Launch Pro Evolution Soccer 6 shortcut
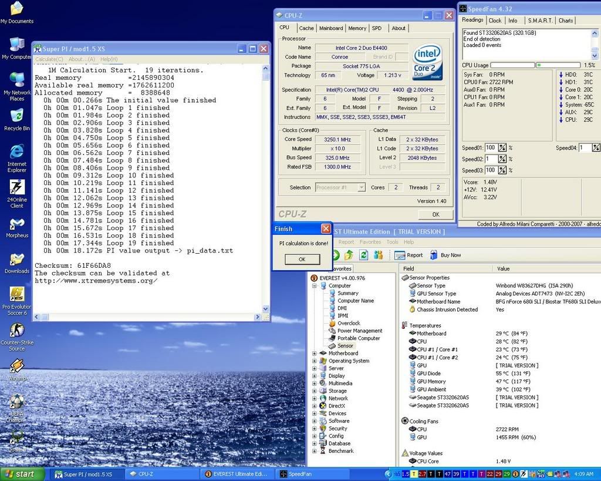Viewport: 601px width, 481px height. [x=17, y=301]
